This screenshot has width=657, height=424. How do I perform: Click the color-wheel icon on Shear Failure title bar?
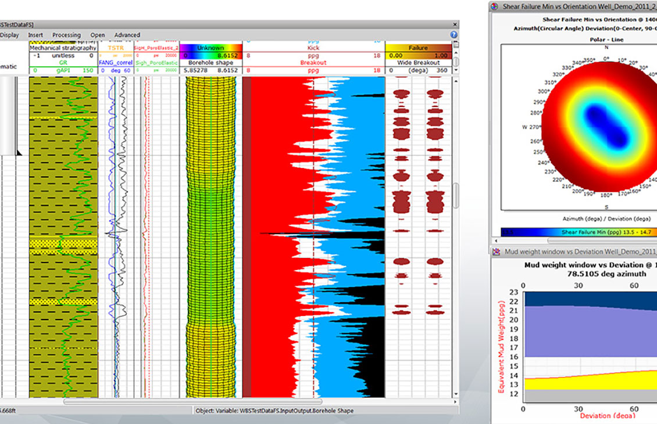pyautogui.click(x=495, y=6)
